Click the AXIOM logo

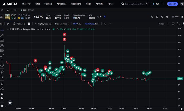click(10, 4)
